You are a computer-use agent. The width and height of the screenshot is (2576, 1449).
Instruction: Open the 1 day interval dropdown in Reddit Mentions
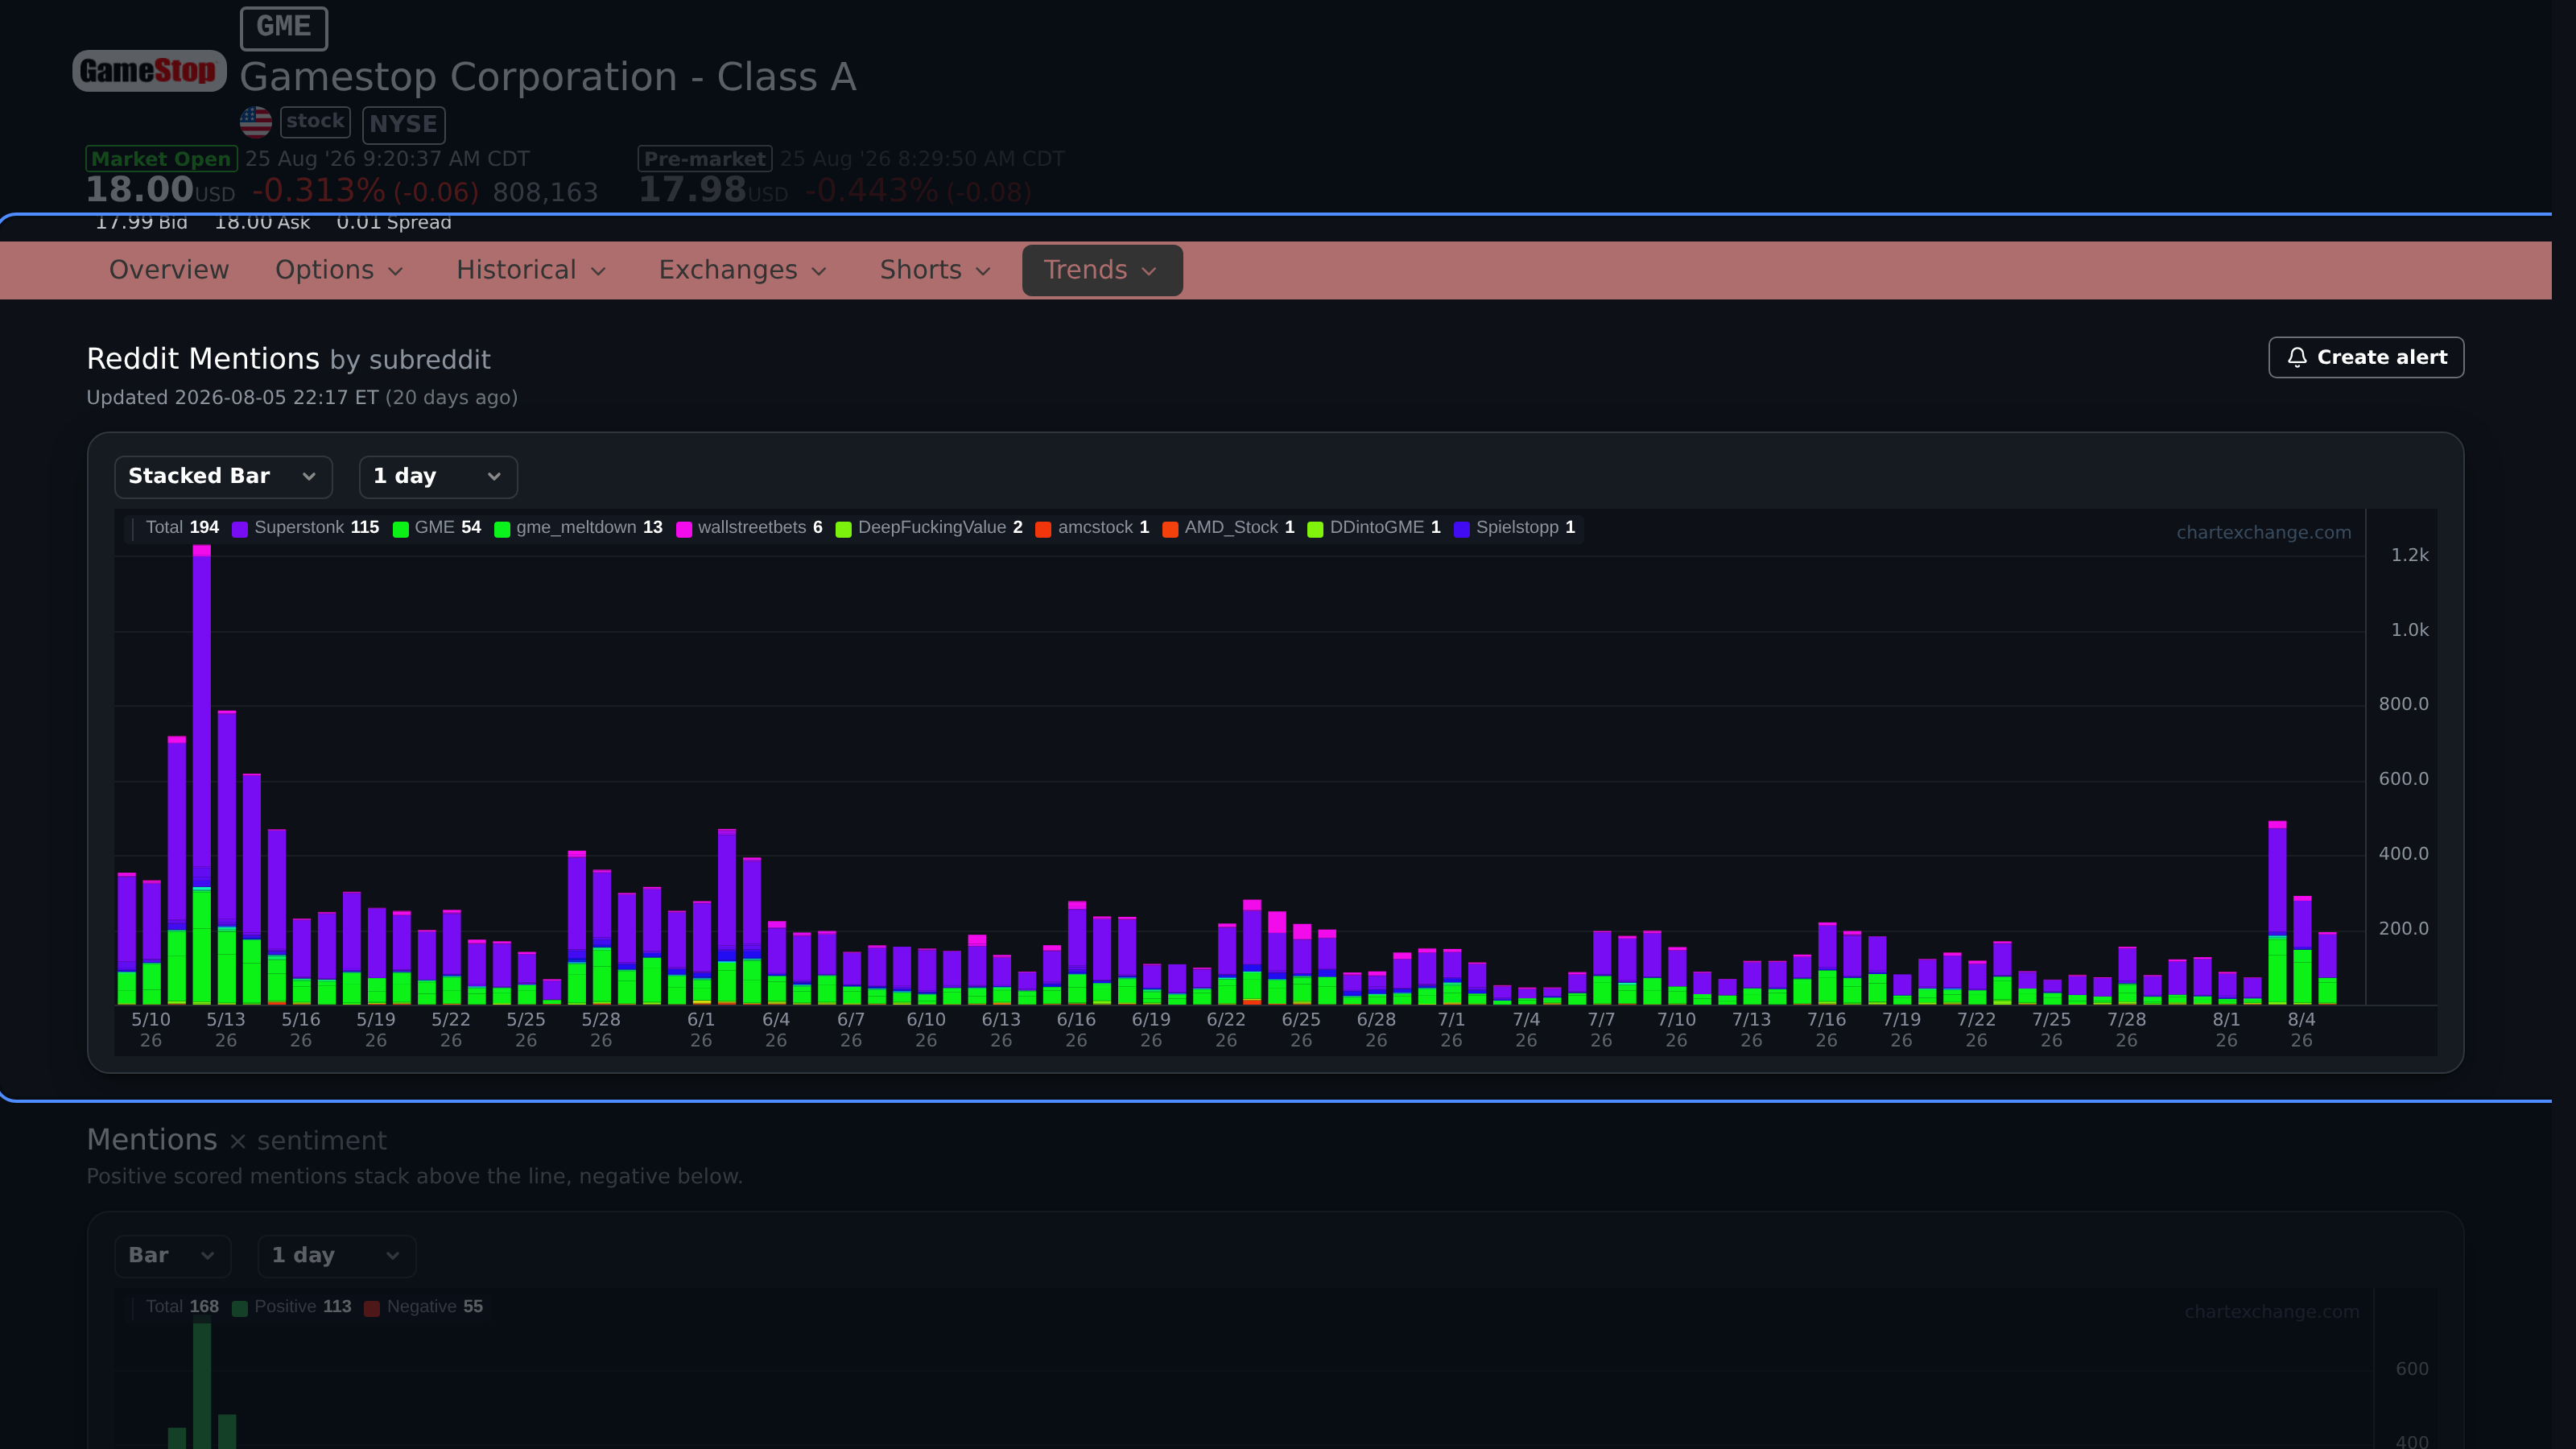(x=438, y=476)
